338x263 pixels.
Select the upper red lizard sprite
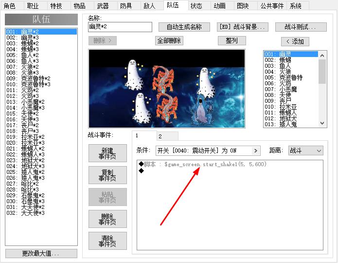pyautogui.click(x=163, y=79)
